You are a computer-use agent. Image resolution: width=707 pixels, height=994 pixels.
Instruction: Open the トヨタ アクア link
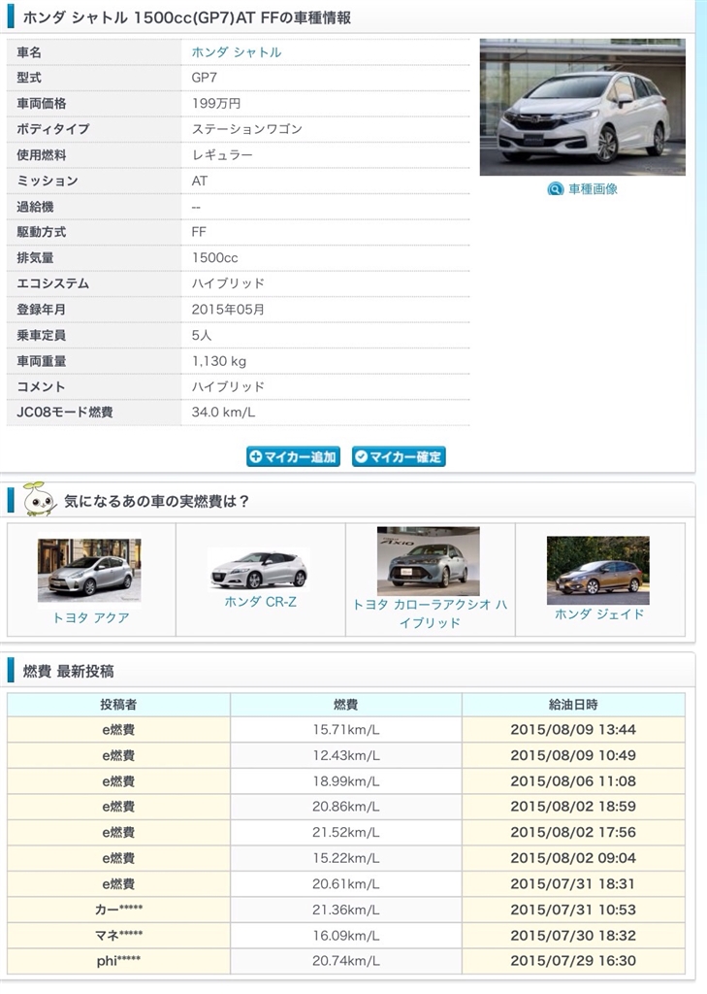pyautogui.click(x=90, y=617)
